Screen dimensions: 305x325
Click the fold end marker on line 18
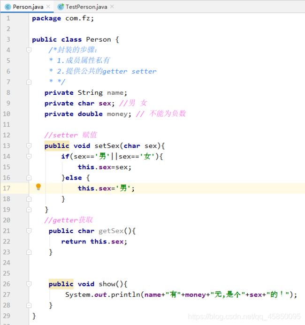(x=29, y=199)
